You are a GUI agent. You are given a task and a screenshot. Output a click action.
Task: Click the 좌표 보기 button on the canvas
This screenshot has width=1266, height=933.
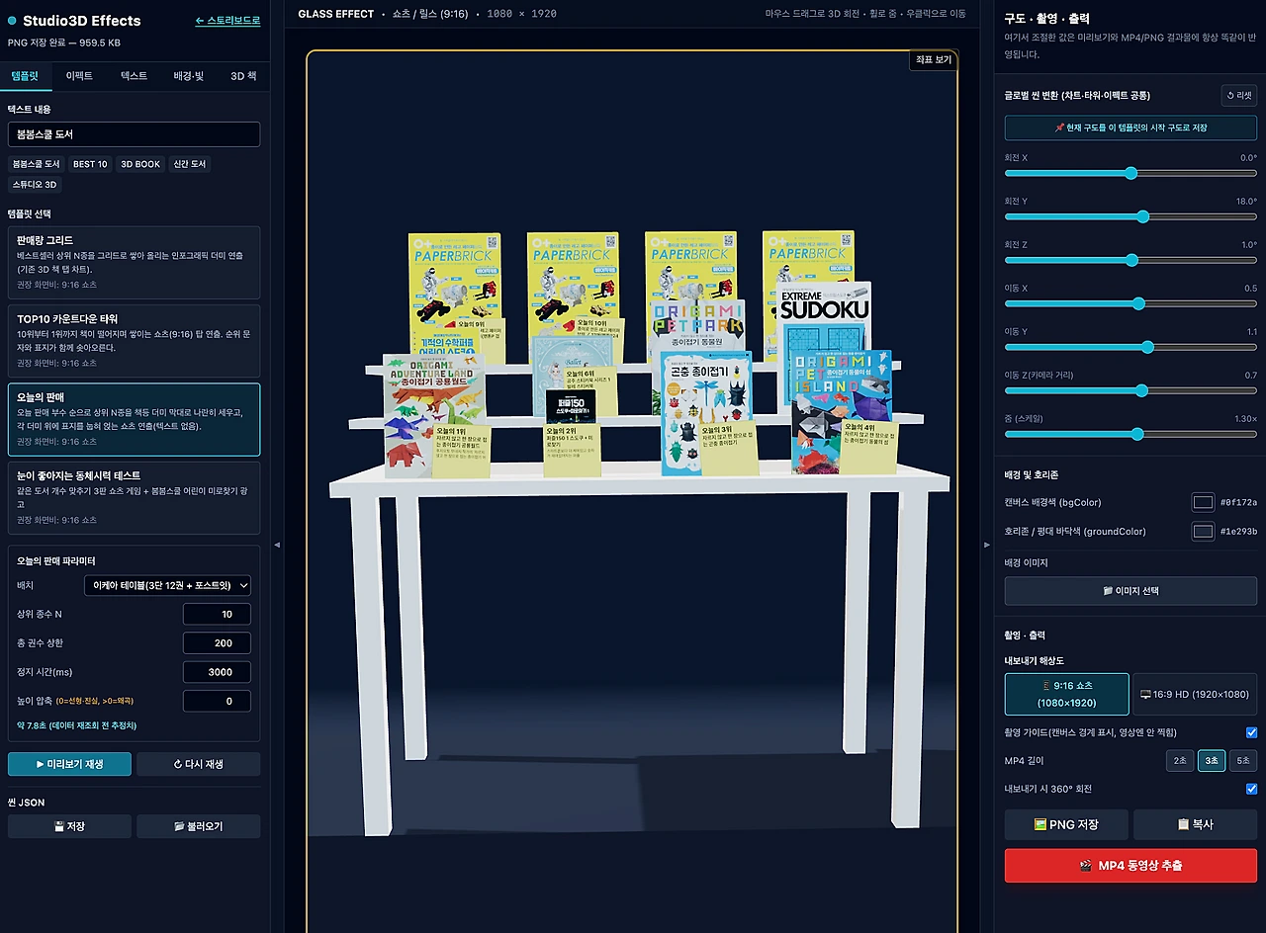[934, 60]
